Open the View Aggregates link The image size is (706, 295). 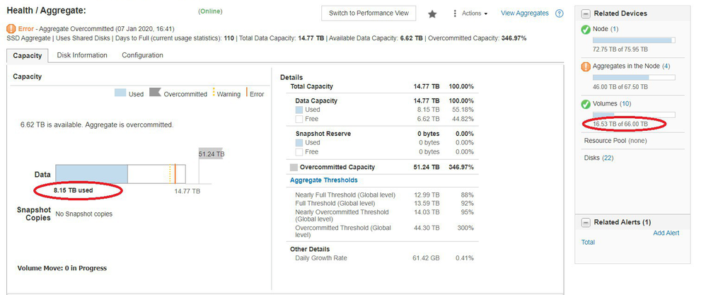point(524,13)
